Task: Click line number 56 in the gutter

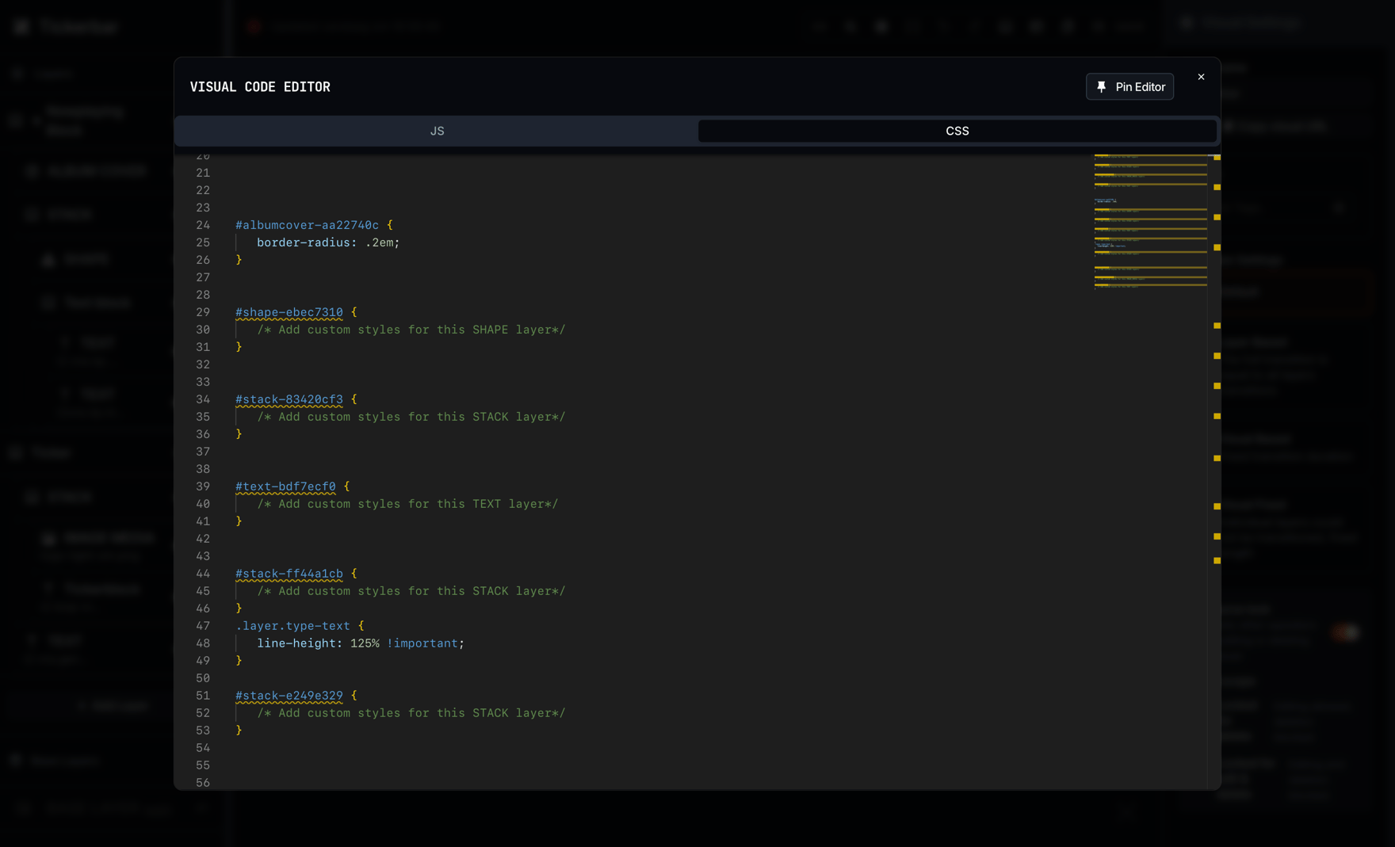Action: 203,783
